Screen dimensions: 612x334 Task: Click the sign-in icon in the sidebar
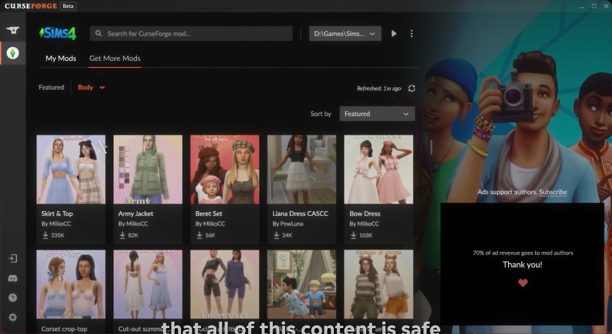(x=12, y=258)
